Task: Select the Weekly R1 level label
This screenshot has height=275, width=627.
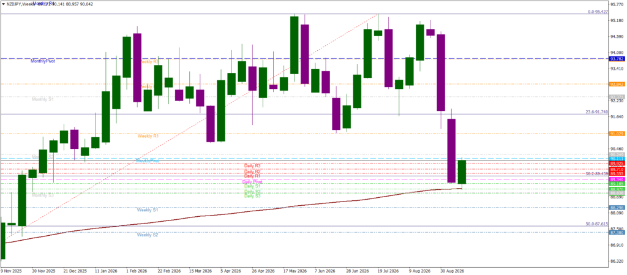Action: tap(148, 137)
